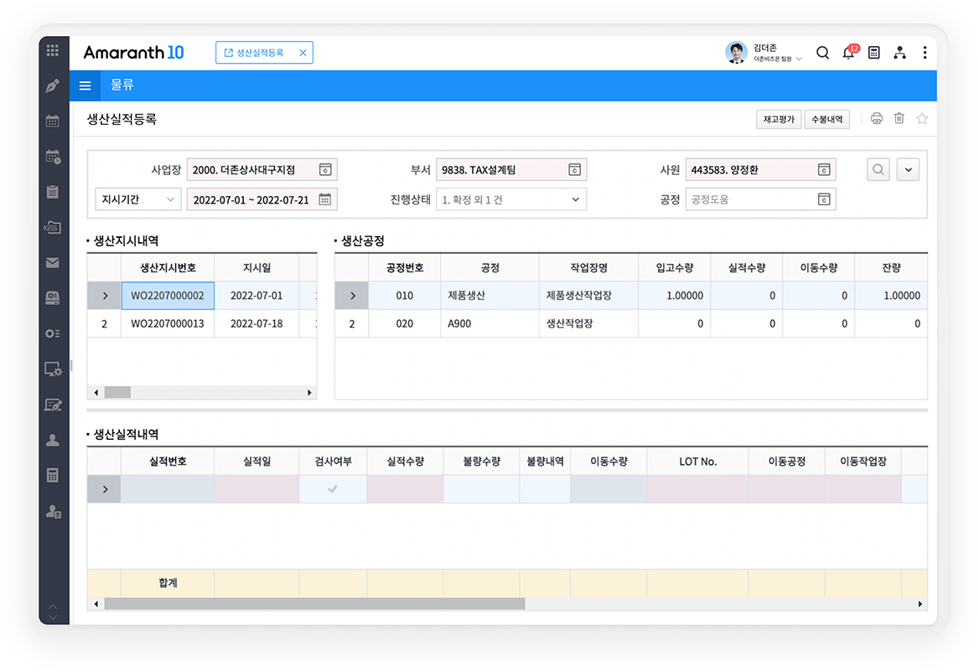Click the 작업장명 column header
Image resolution: width=979 pixels, height=671 pixels.
(588, 268)
